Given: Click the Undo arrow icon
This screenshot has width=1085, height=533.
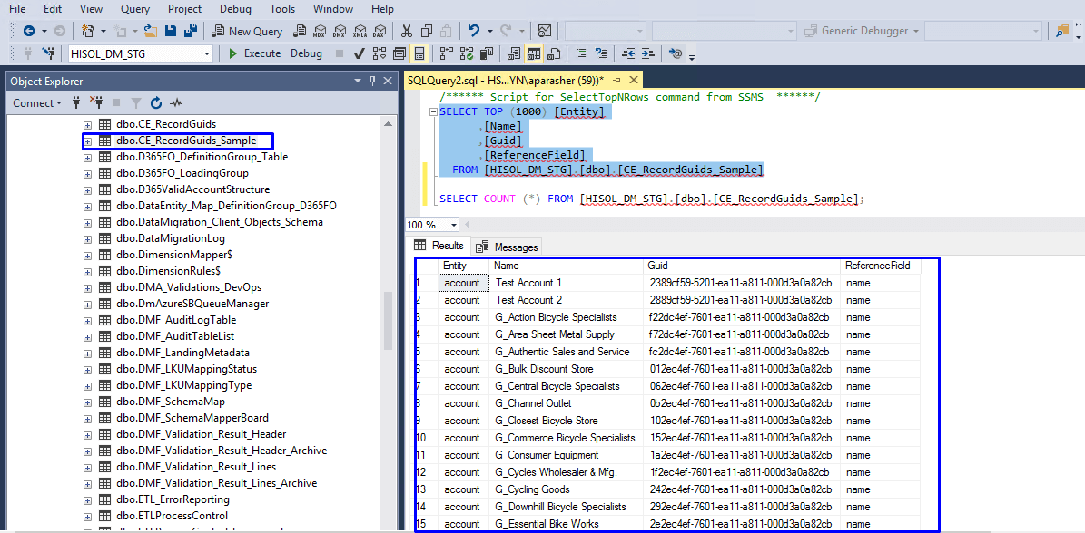Looking at the screenshot, I should point(473,31).
